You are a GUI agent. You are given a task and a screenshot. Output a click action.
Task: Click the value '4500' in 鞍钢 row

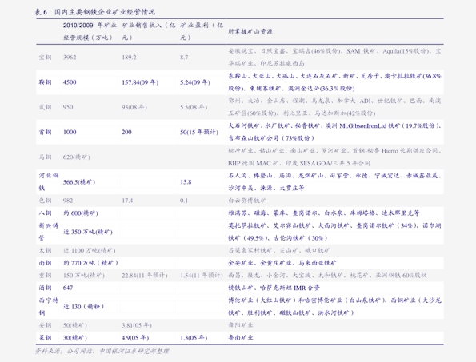(70, 82)
